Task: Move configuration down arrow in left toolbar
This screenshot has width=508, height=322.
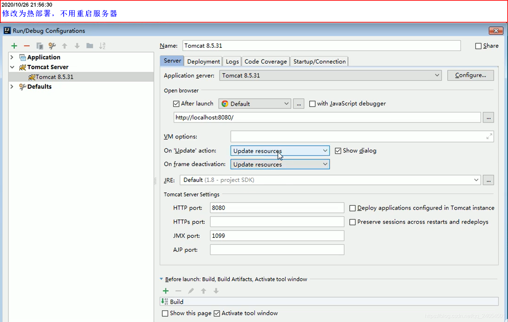Action: click(77, 46)
